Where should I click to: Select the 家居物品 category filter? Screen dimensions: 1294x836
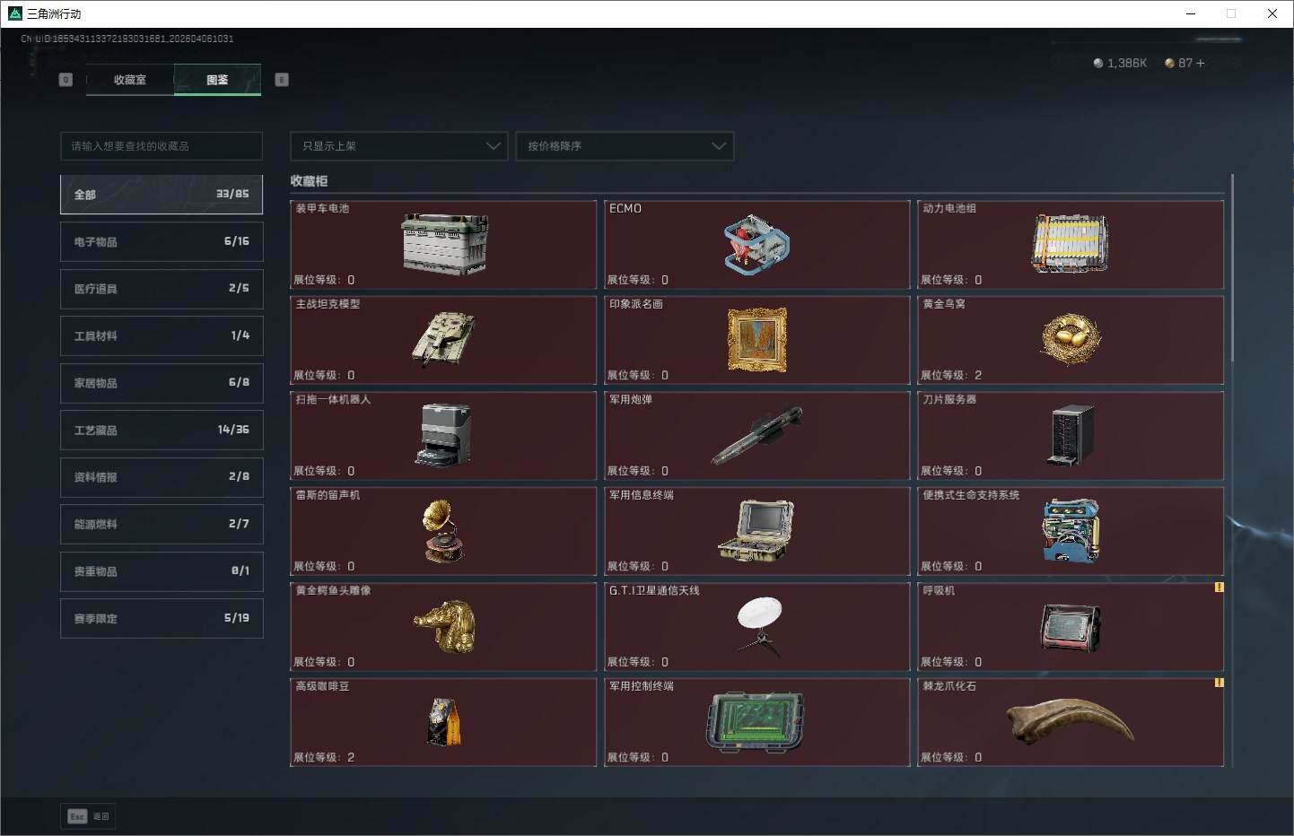pos(162,383)
